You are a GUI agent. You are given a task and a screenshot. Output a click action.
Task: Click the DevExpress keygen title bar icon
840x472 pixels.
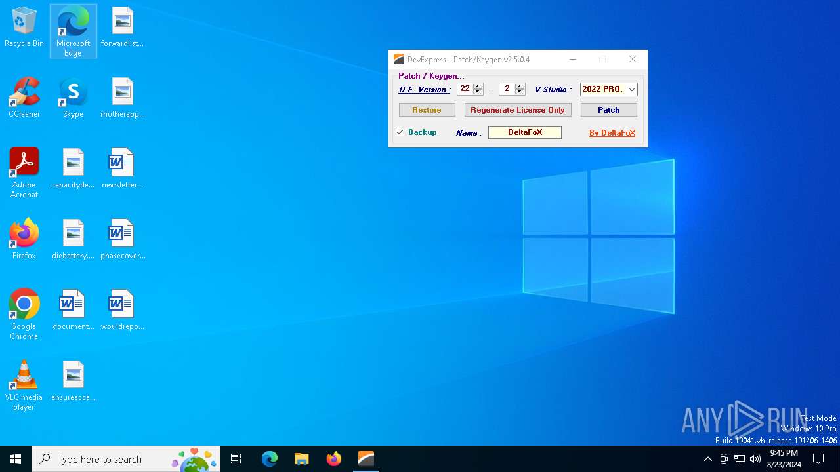(398, 59)
